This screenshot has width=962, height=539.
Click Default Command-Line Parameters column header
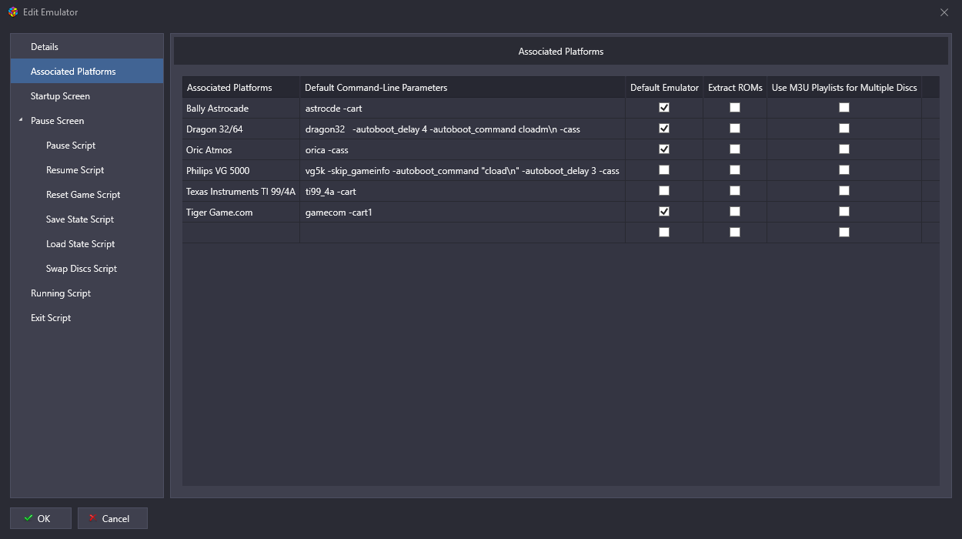(x=463, y=87)
